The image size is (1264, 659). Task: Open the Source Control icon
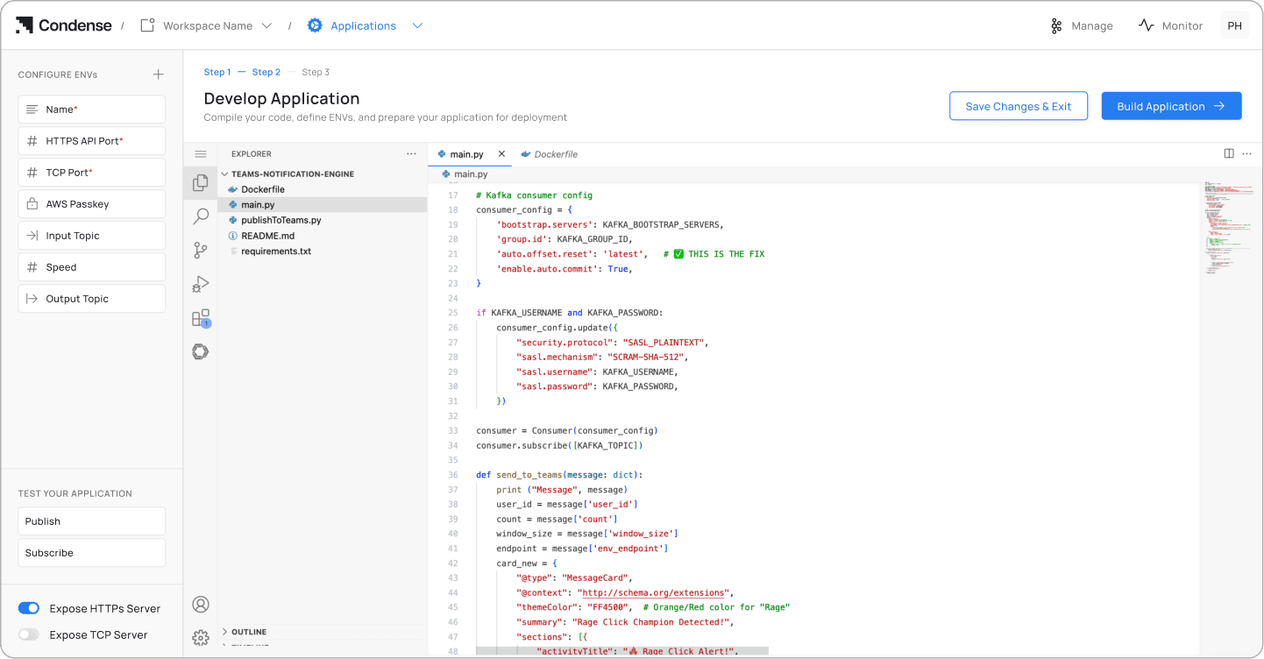click(201, 251)
